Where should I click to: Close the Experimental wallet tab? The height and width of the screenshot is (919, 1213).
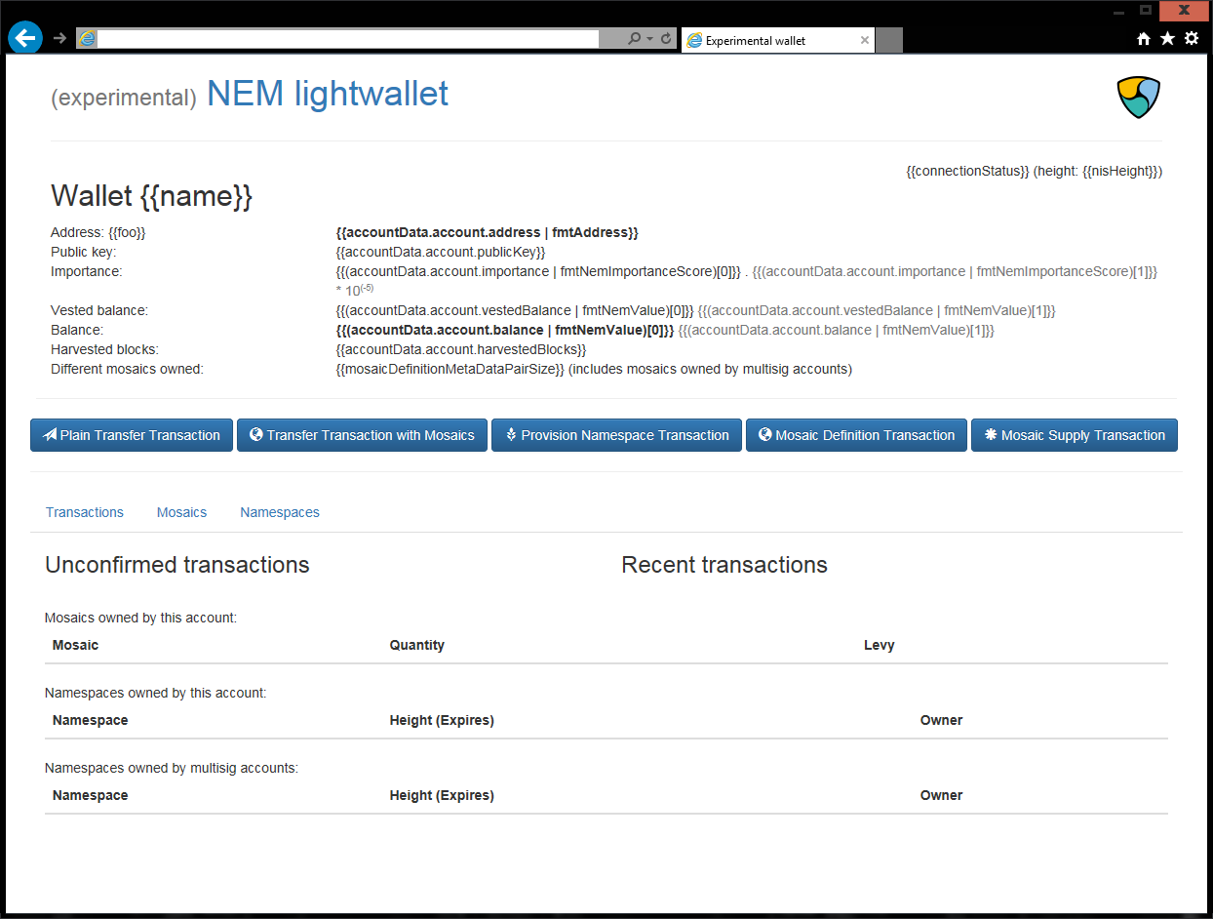click(864, 40)
